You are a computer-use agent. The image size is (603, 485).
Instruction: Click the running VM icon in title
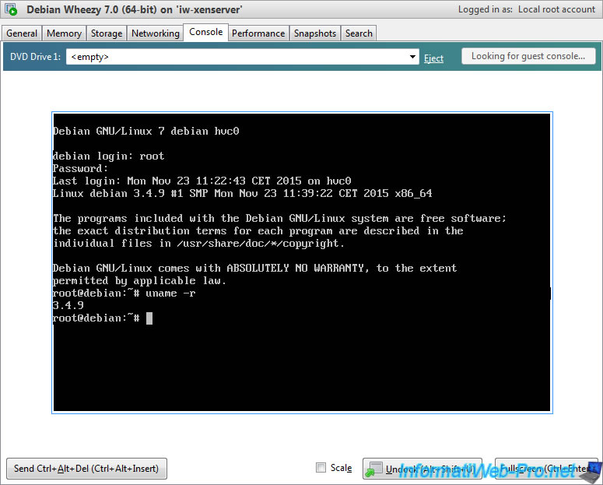click(11, 9)
